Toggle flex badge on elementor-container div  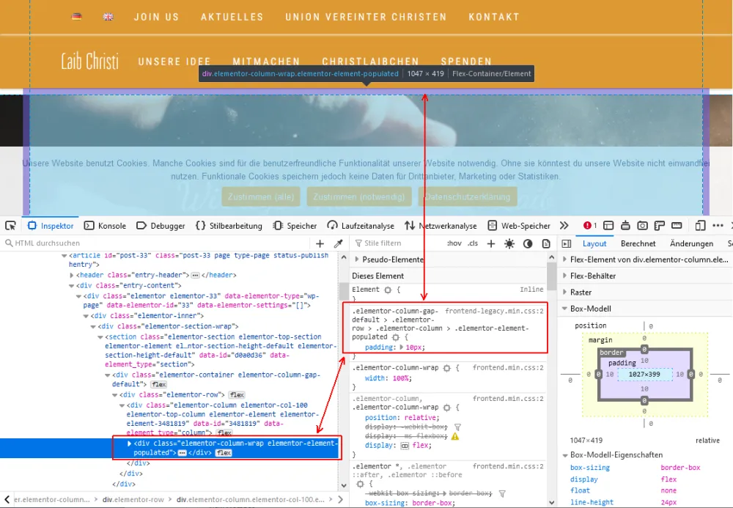(x=159, y=384)
